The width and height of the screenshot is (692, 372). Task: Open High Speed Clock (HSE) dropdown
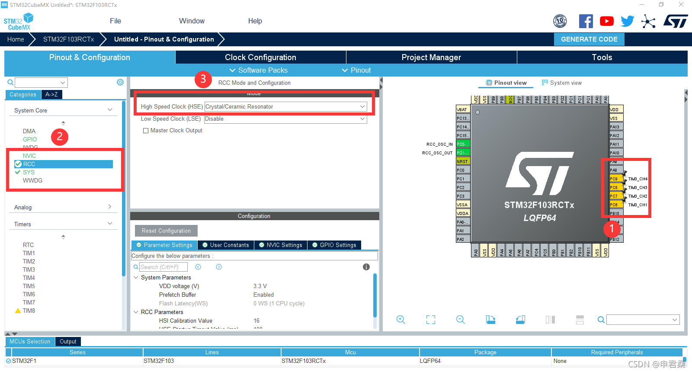(285, 106)
